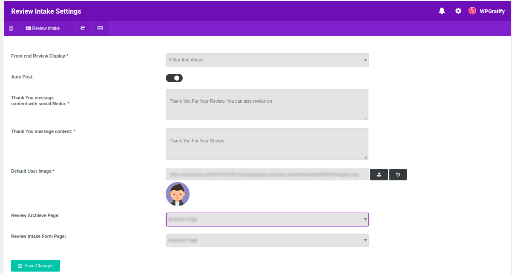Click the Save Changes button
Image resolution: width=512 pixels, height=275 pixels.
point(35,266)
